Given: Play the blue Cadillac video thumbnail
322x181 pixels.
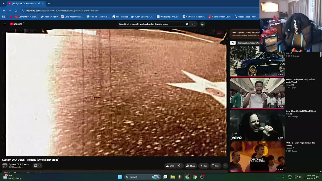Looking at the screenshot, I should pos(257,61).
